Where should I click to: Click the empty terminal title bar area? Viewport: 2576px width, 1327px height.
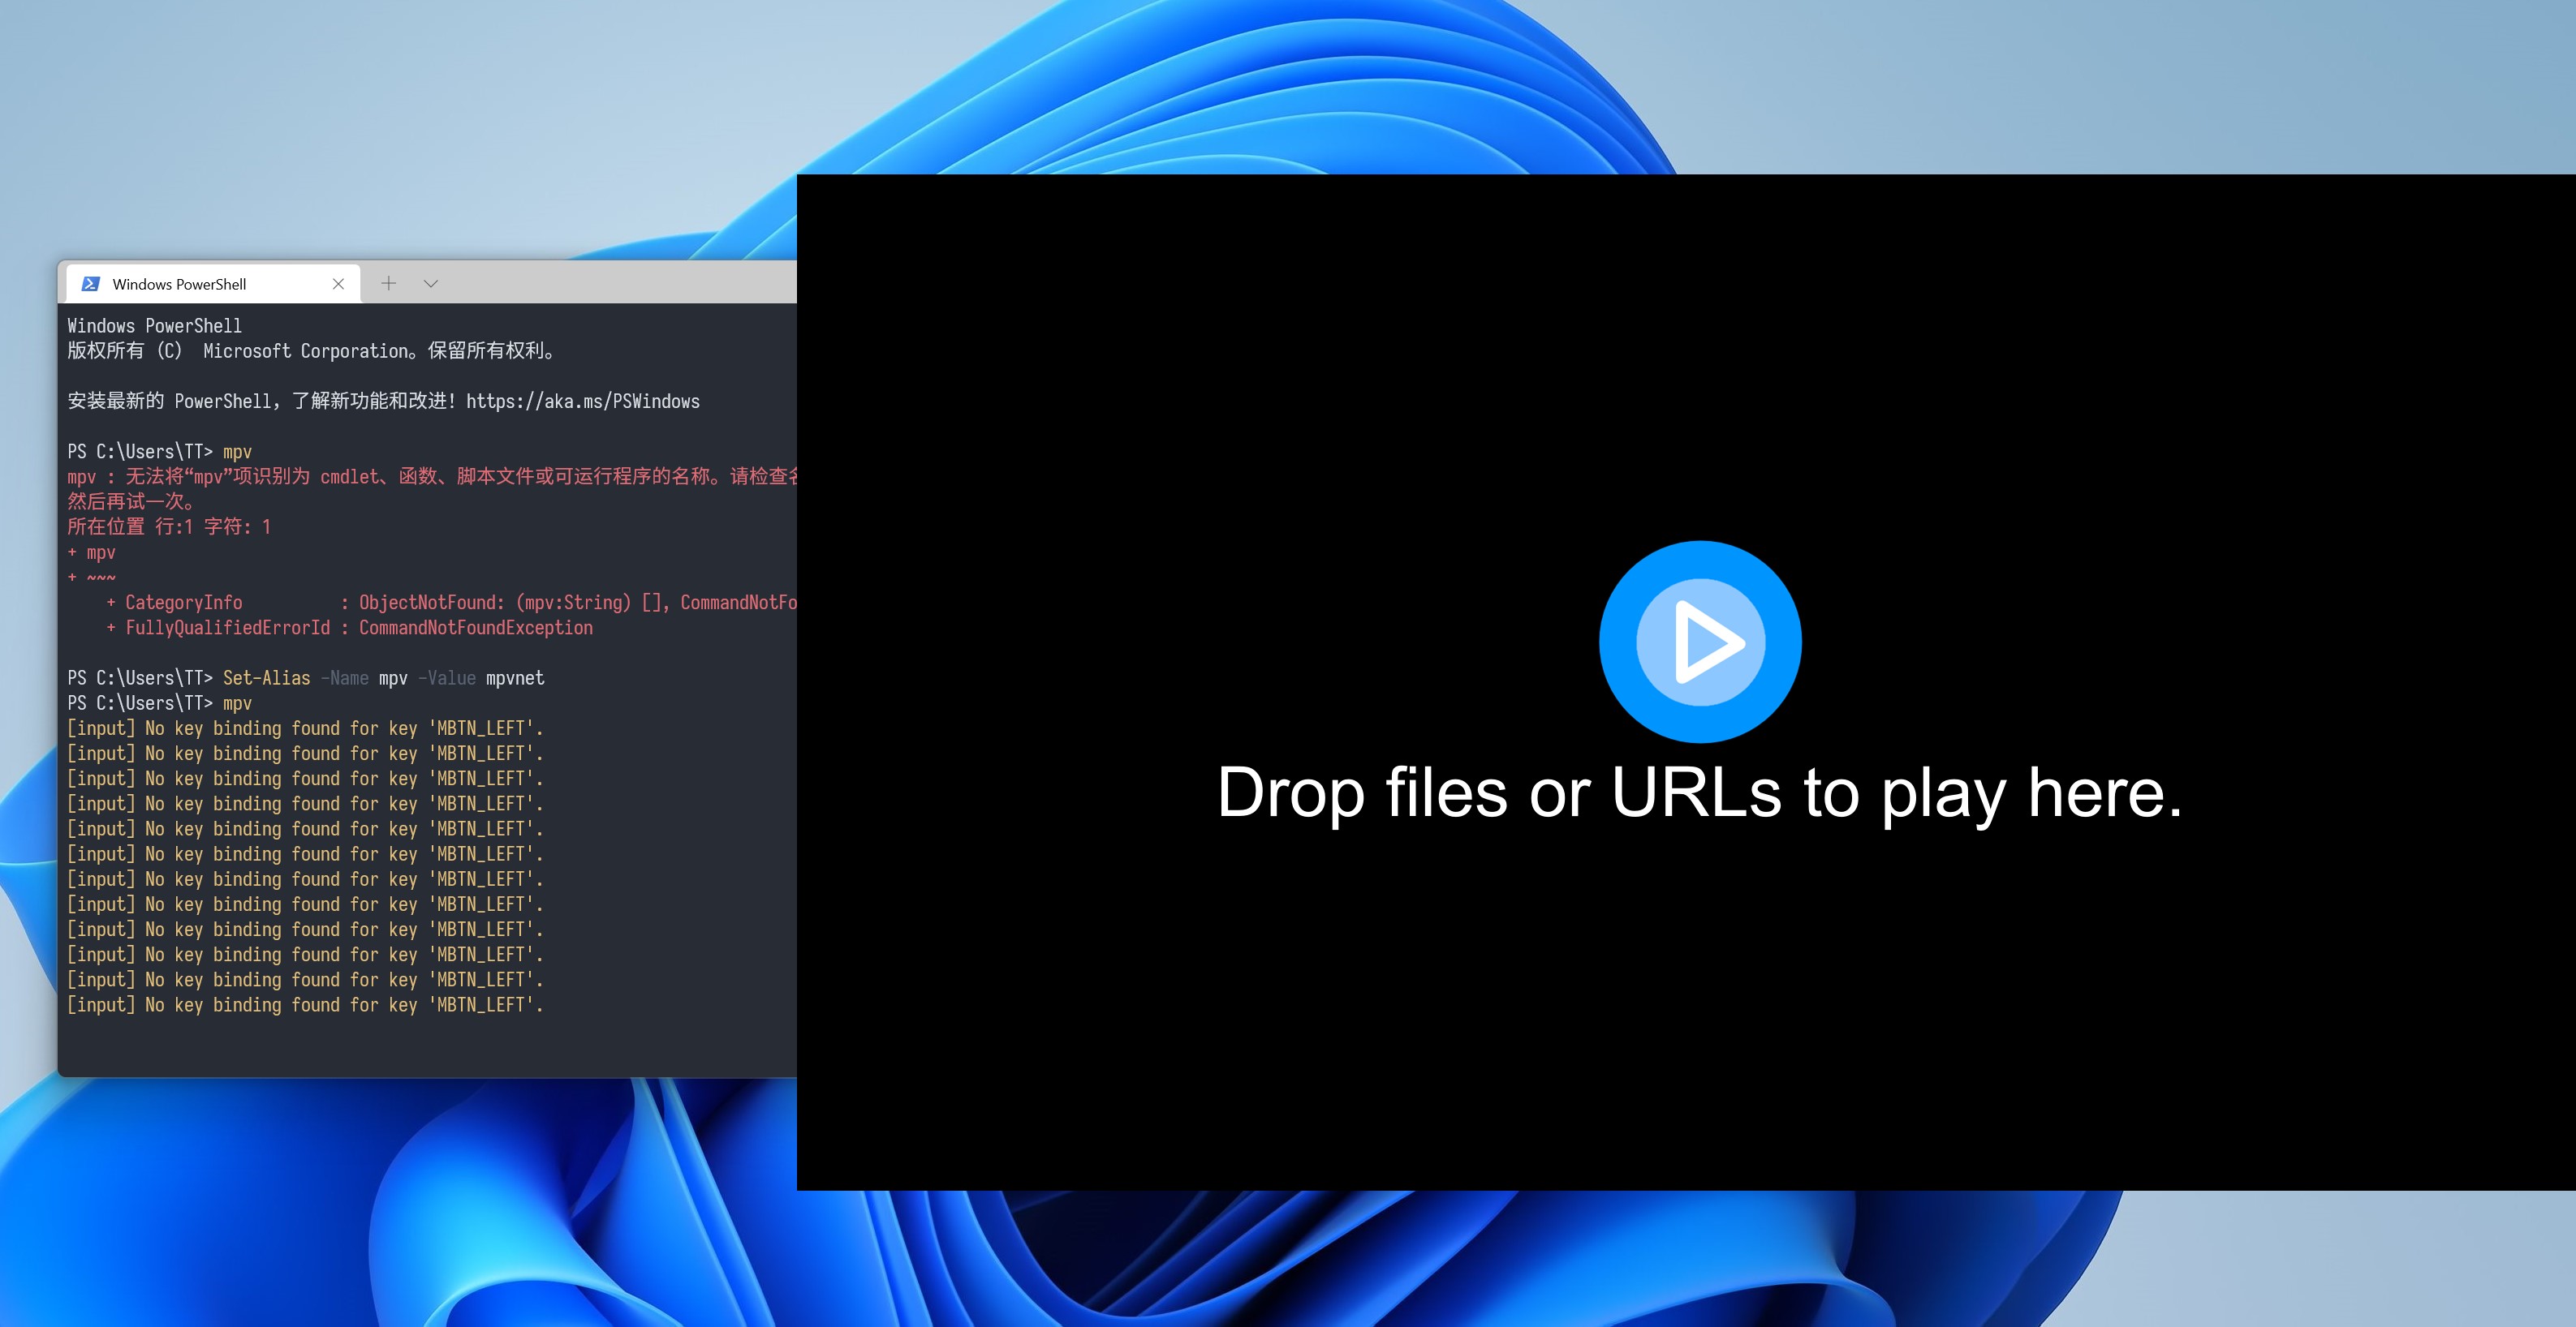click(x=620, y=283)
